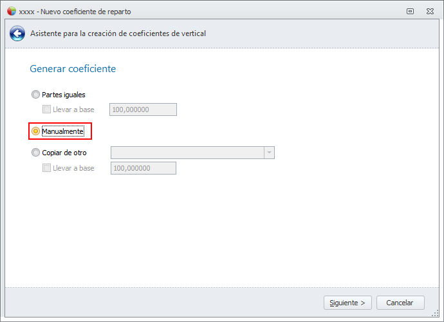The height and width of the screenshot is (322, 444).
Task: Maximize the wizard window
Action: pyautogui.click(x=410, y=12)
